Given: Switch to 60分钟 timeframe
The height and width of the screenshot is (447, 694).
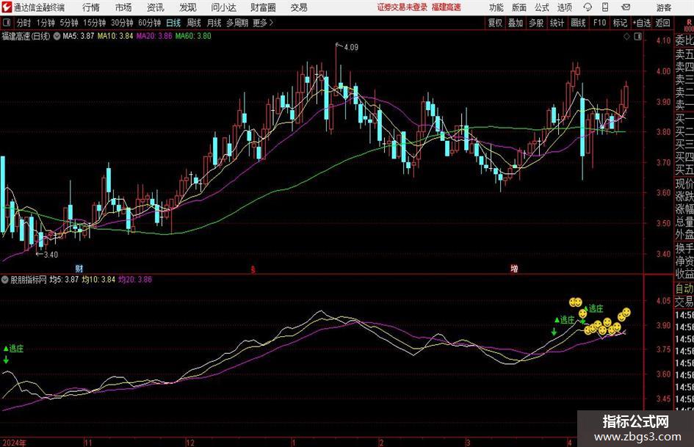Looking at the screenshot, I should pos(149,23).
